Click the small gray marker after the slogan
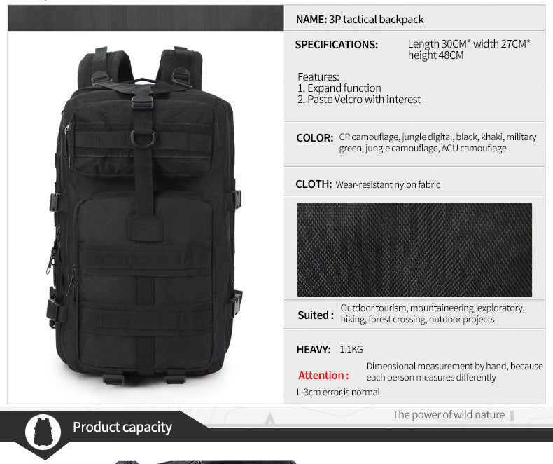The height and width of the screenshot is (464, 553). (x=512, y=416)
